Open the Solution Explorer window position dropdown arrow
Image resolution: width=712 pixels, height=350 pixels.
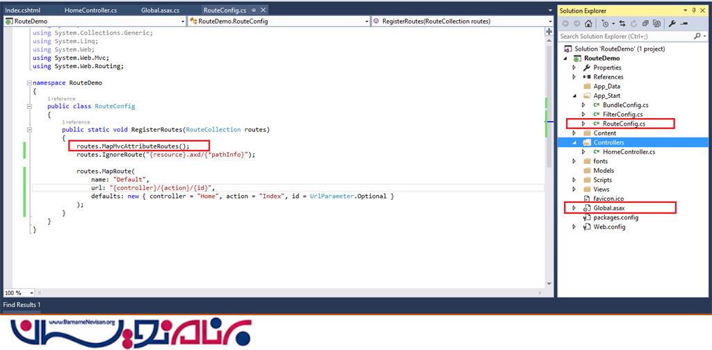685,10
